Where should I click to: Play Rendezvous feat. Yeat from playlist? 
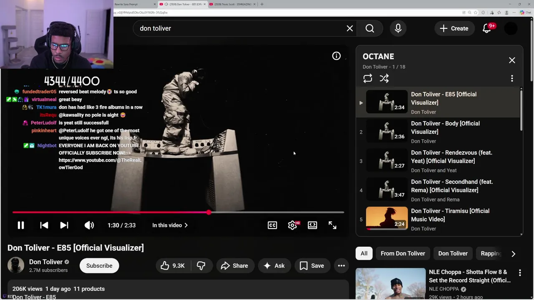(438, 161)
